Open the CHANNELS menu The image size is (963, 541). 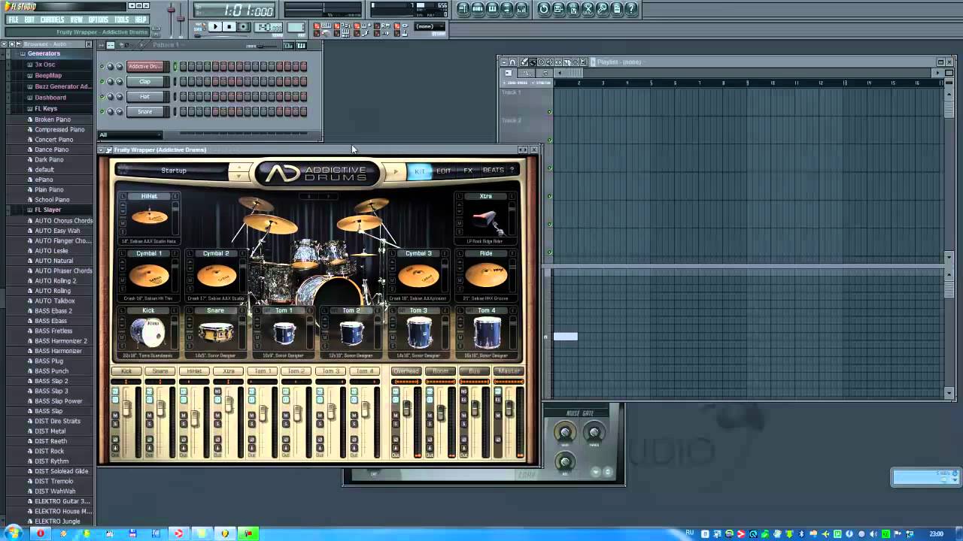tap(52, 19)
